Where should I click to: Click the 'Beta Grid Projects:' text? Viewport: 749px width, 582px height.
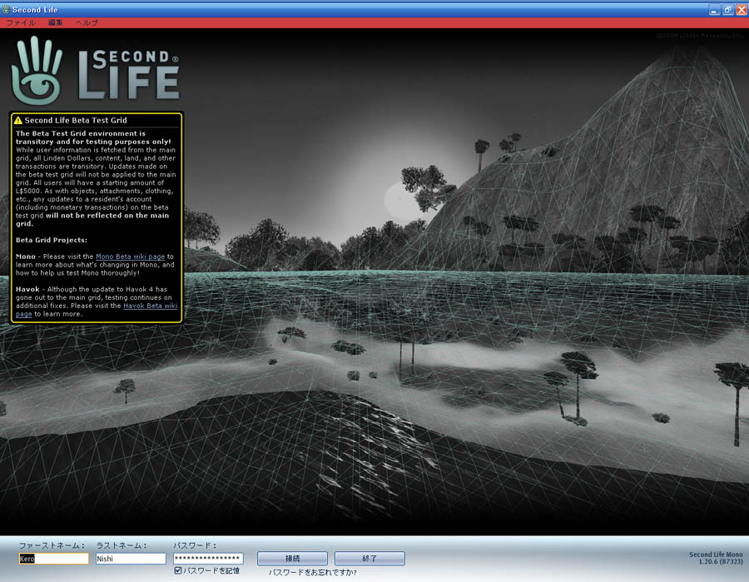pos(51,240)
